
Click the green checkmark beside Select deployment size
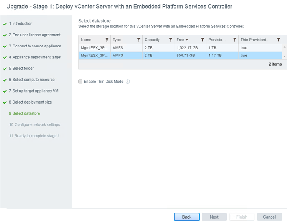tap(5, 102)
